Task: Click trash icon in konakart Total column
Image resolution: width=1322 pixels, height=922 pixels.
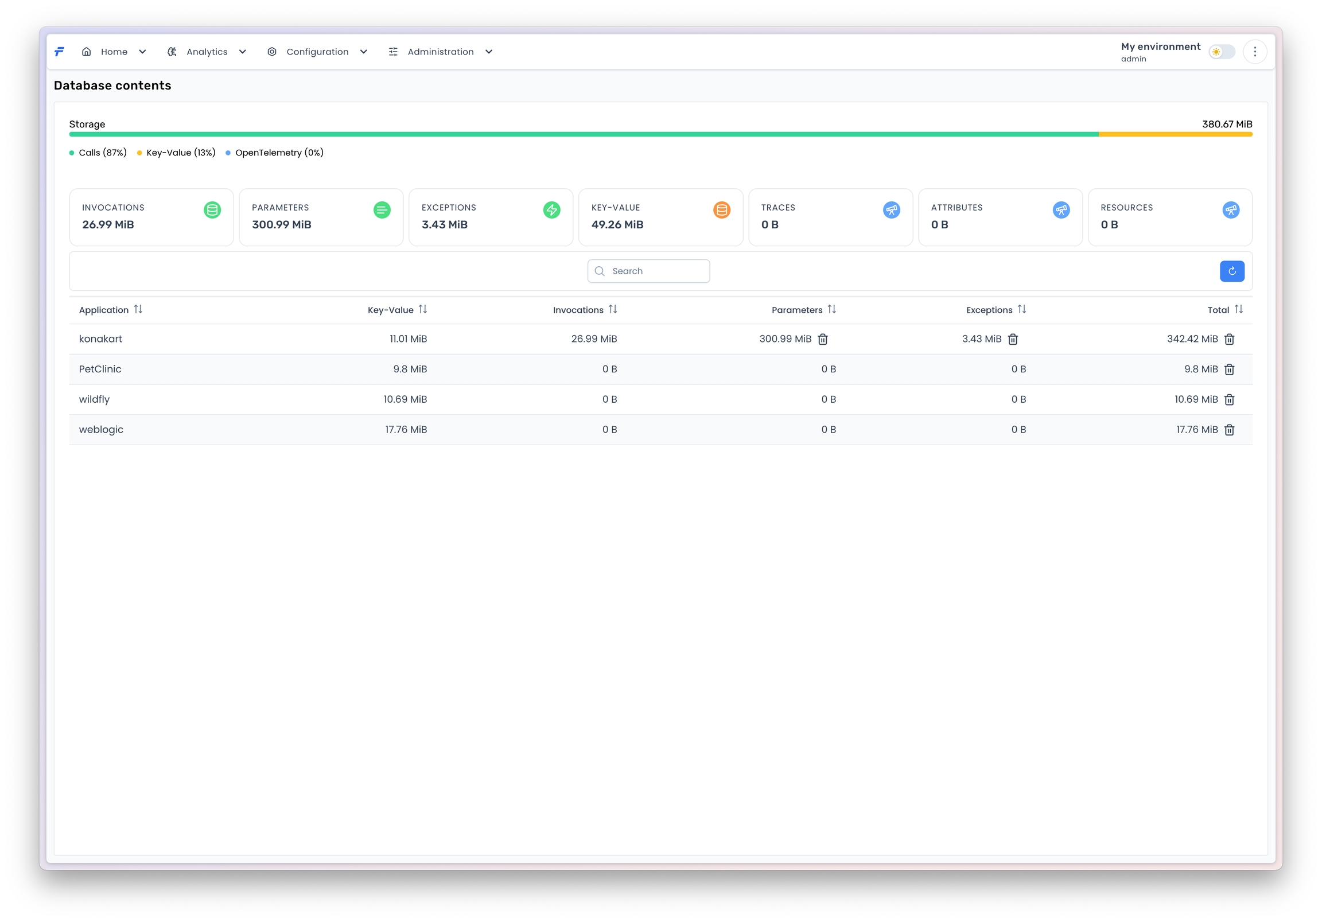Action: pos(1228,339)
